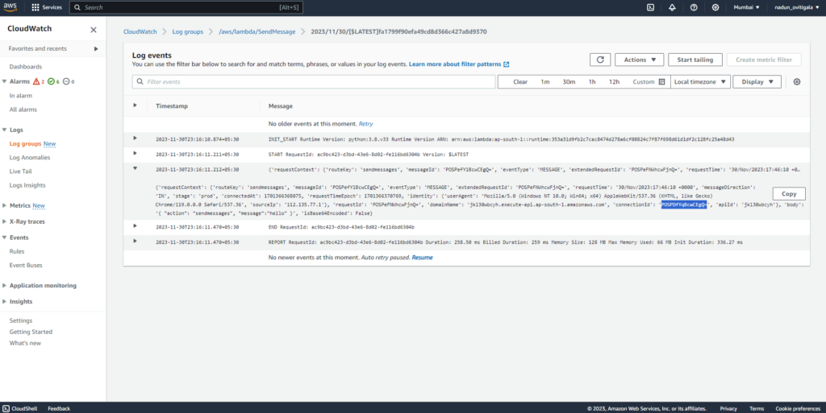This screenshot has width=826, height=413.
Task: Open external link icon for filter patterns
Action: pos(507,64)
